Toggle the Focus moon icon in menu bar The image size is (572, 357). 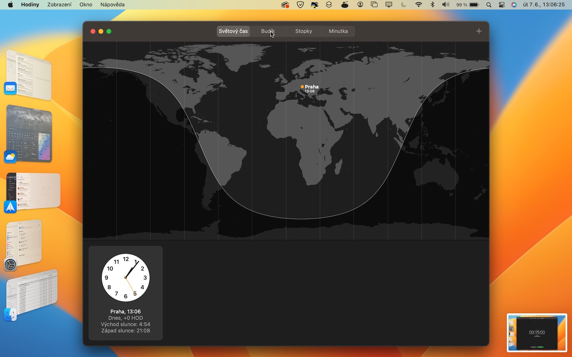pyautogui.click(x=404, y=5)
